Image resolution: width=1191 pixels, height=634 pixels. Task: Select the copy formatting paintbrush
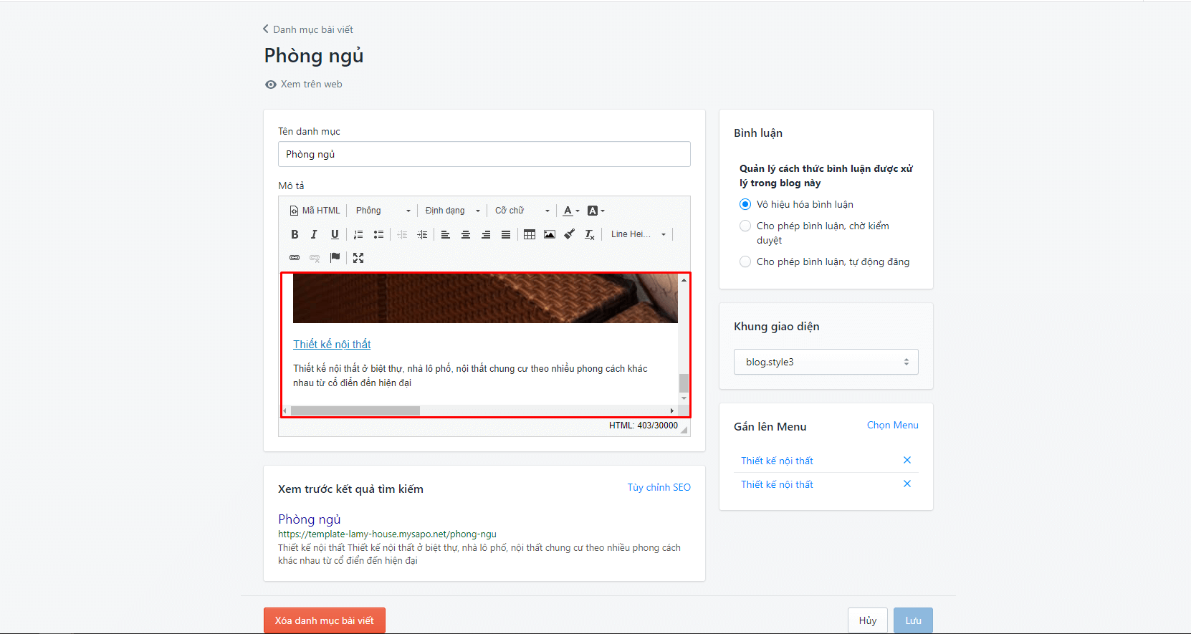(x=570, y=234)
